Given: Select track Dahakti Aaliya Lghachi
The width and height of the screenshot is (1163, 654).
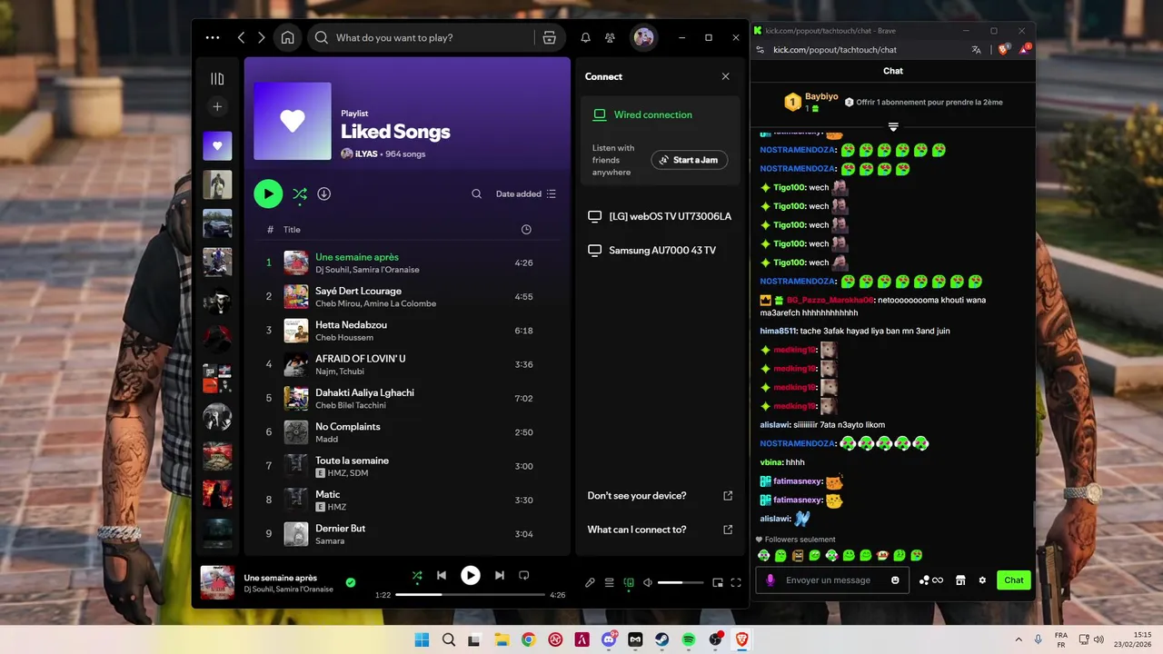Looking at the screenshot, I should 407,399.
